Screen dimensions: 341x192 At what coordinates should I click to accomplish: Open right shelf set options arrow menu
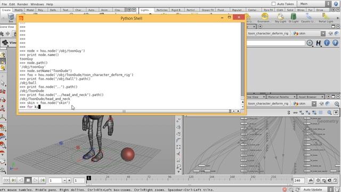(337, 10)
